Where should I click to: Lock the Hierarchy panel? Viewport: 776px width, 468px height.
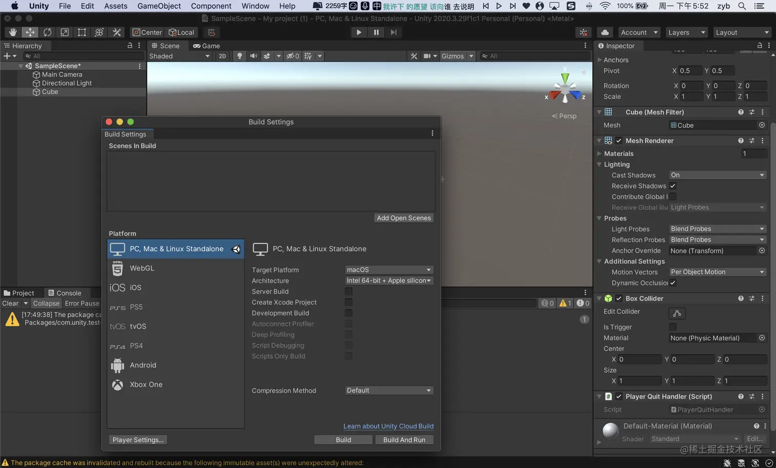[x=130, y=46]
